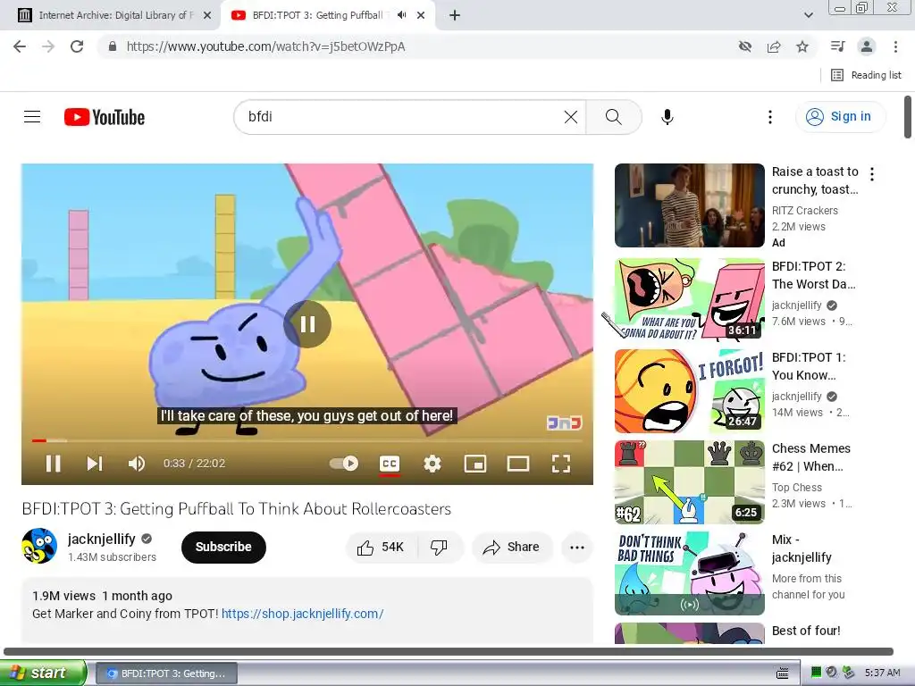Switch to theater mode

(518, 464)
